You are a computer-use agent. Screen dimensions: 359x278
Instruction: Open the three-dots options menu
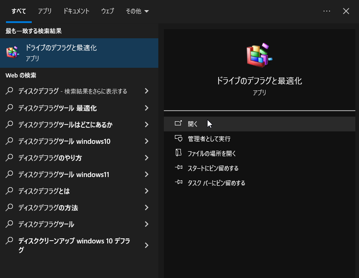click(326, 11)
